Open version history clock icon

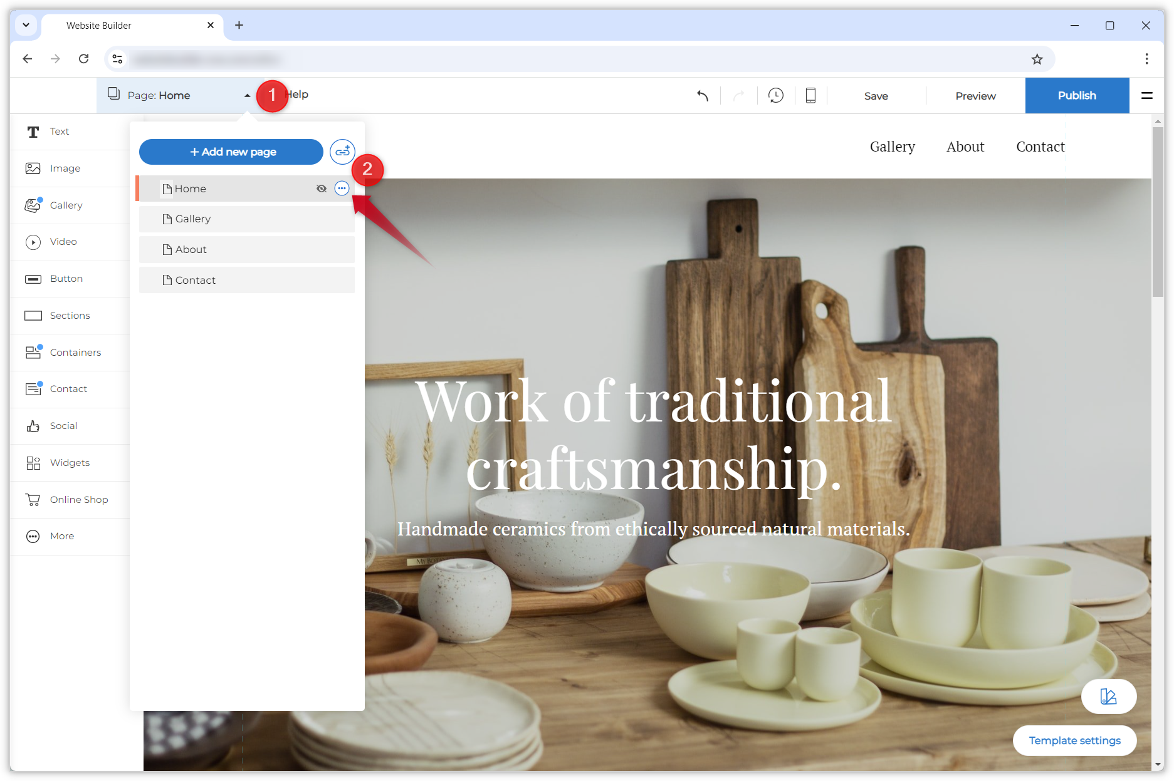point(775,96)
